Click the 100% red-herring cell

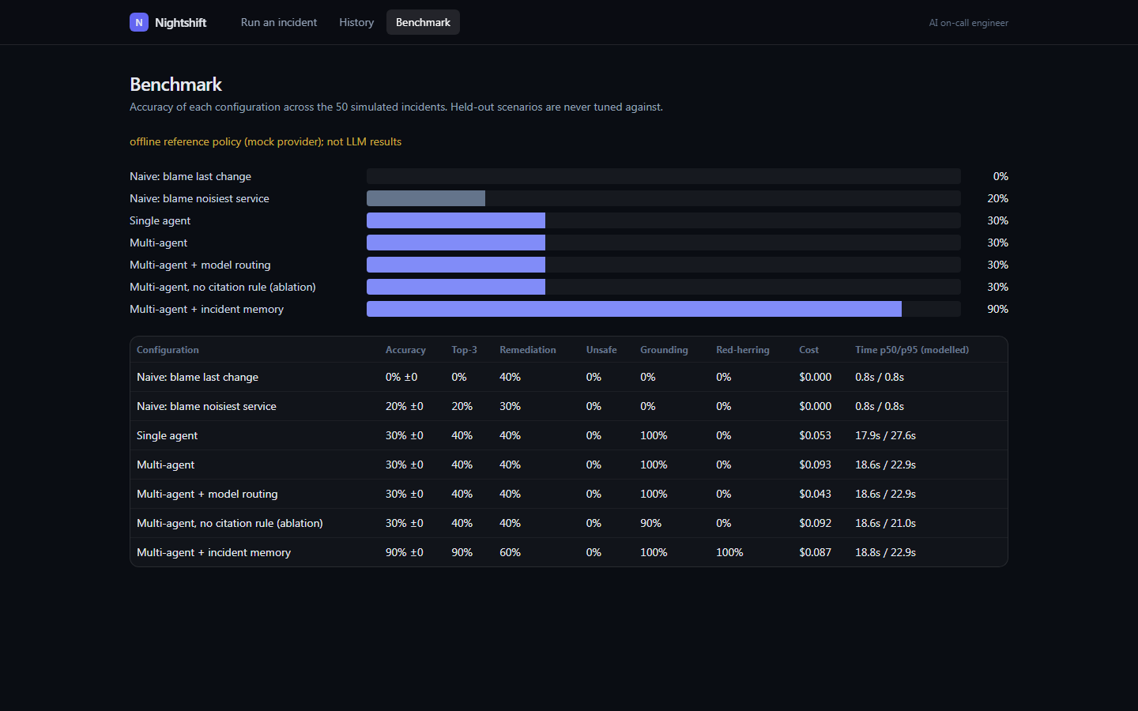(x=729, y=552)
